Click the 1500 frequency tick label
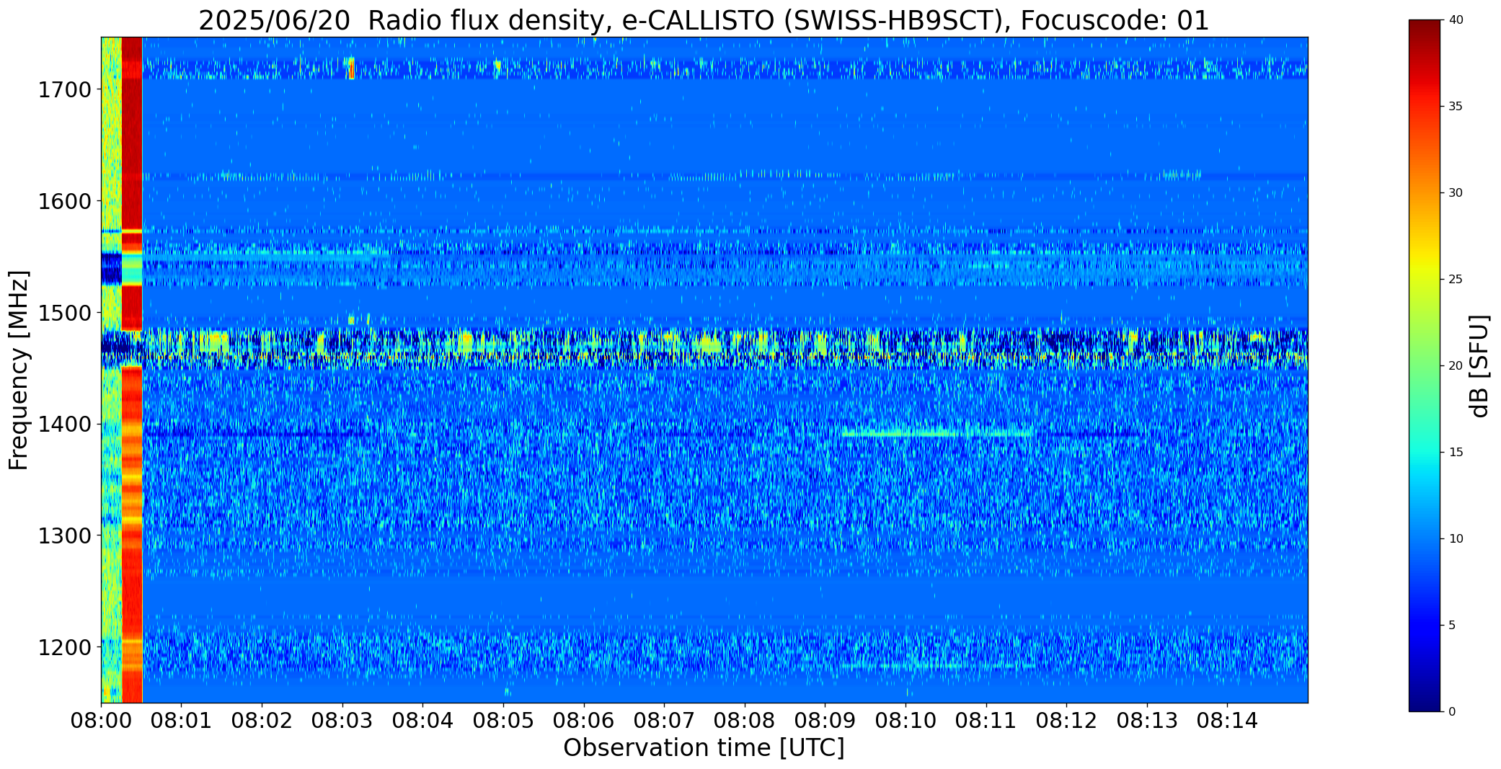1501x769 pixels. pos(64,313)
